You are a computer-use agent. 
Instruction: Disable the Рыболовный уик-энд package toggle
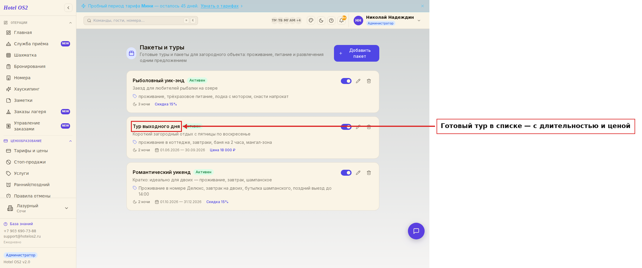pyautogui.click(x=346, y=81)
